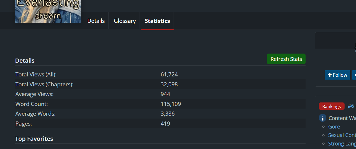Open the Strong Language warning link
The height and width of the screenshot is (149, 356).
point(342,143)
